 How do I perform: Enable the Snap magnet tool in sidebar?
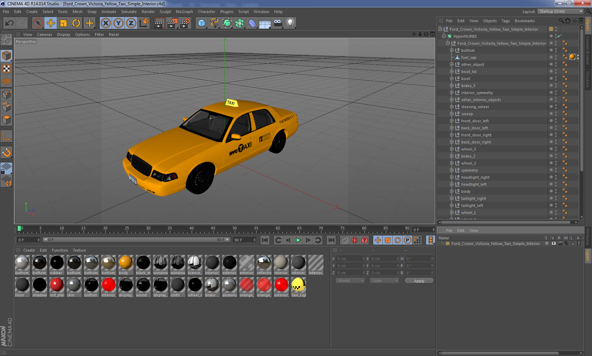pos(6,153)
